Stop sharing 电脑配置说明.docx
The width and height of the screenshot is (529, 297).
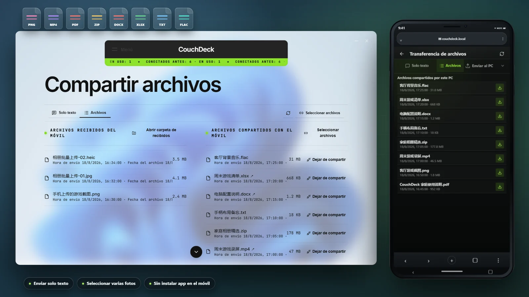click(x=326, y=196)
